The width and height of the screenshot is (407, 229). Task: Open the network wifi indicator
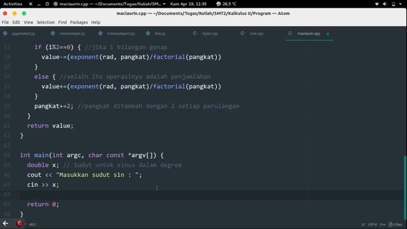tap(377, 4)
